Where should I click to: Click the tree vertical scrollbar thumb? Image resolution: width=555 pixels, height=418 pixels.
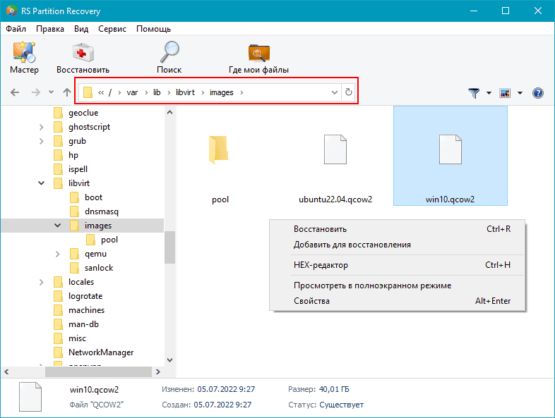click(x=170, y=247)
